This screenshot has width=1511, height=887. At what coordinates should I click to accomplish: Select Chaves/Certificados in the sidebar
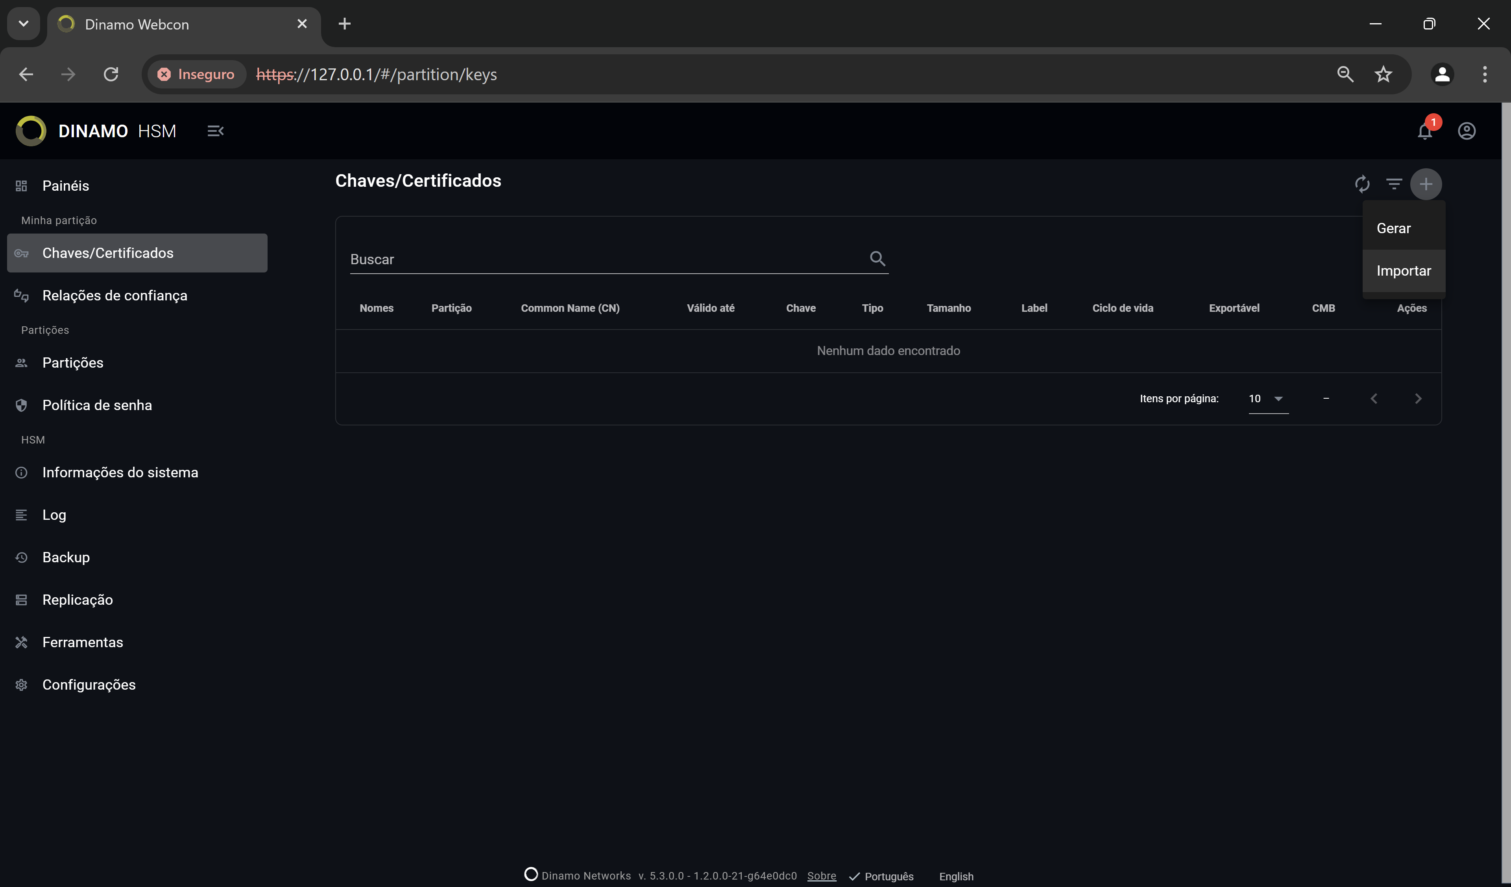[x=137, y=253]
